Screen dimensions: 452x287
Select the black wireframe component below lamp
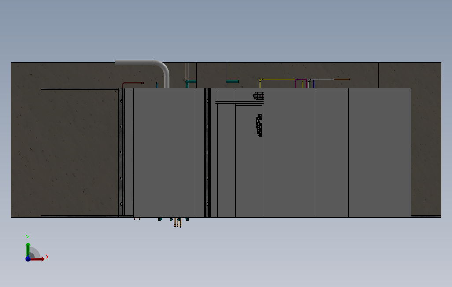click(x=259, y=125)
